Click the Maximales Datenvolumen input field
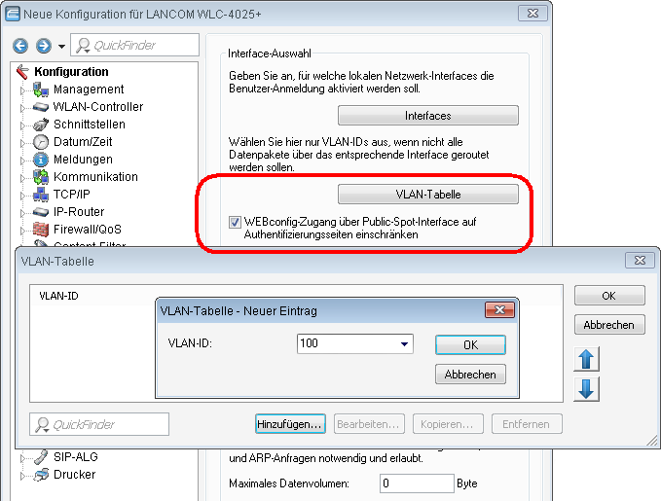 pyautogui.click(x=415, y=483)
